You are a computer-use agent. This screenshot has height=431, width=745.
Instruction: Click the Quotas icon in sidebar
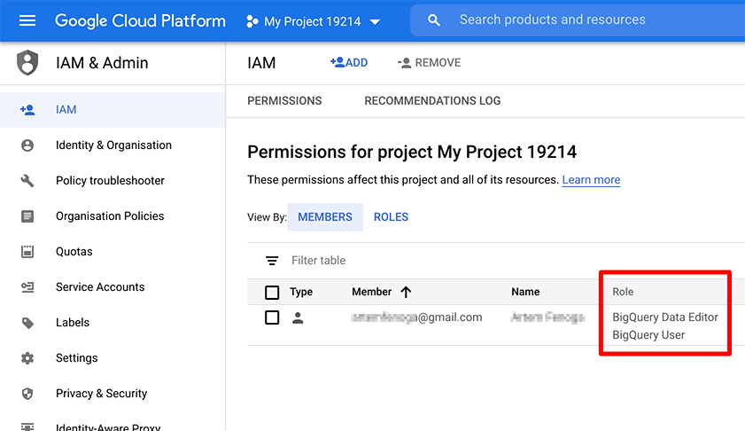pos(27,252)
